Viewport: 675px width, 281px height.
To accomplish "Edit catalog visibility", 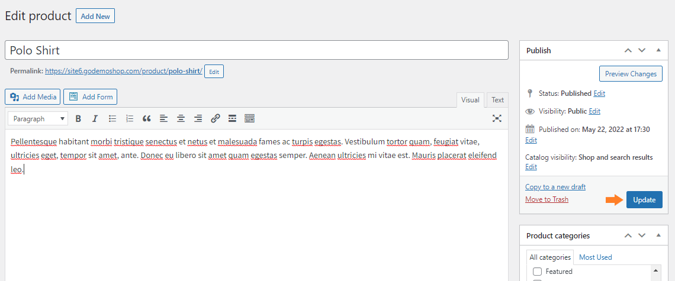I will coord(531,167).
